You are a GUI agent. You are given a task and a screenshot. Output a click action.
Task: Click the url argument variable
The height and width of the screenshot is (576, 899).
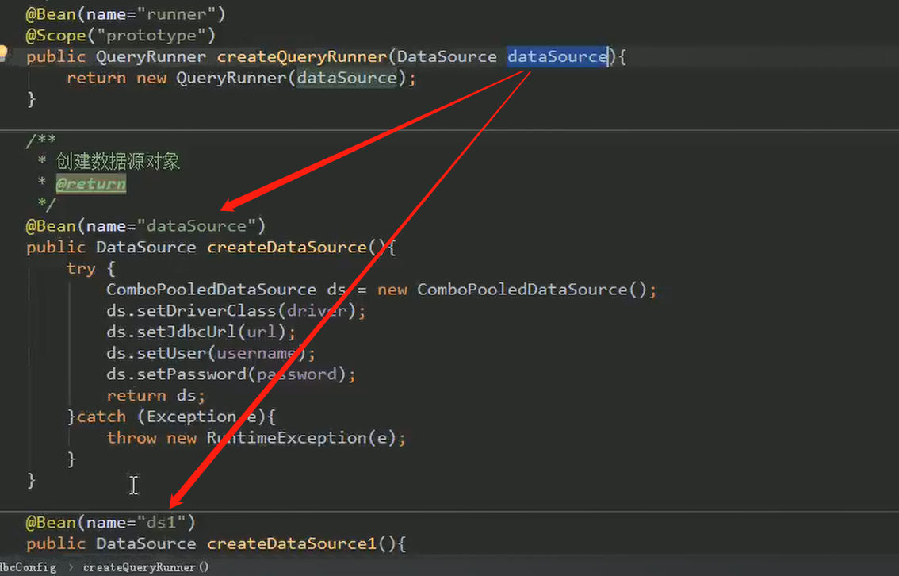(x=262, y=332)
